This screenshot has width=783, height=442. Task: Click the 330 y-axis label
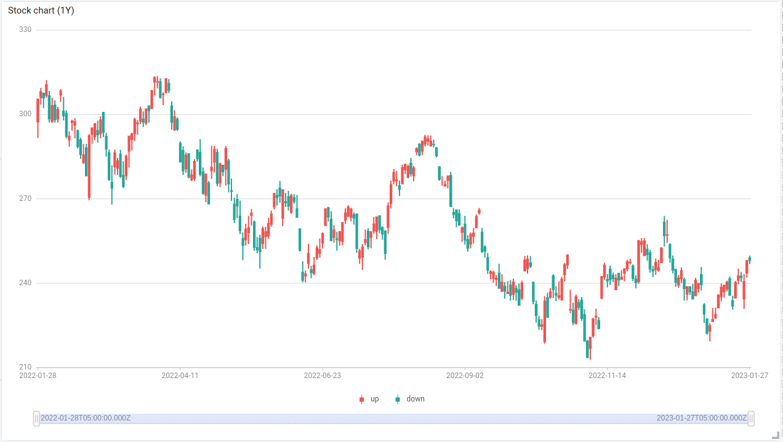[x=25, y=30]
